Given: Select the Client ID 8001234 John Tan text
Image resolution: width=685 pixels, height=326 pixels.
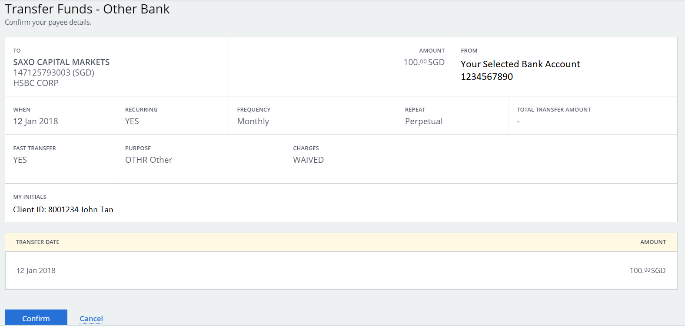Looking at the screenshot, I should click(x=63, y=210).
